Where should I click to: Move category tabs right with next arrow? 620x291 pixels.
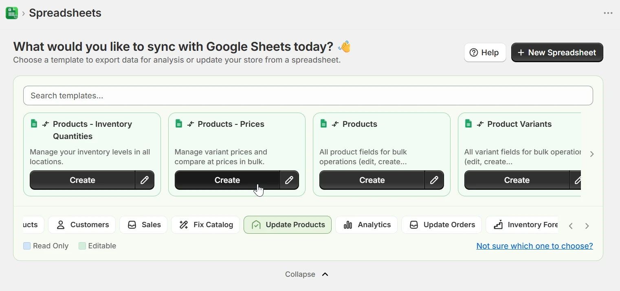(x=587, y=226)
